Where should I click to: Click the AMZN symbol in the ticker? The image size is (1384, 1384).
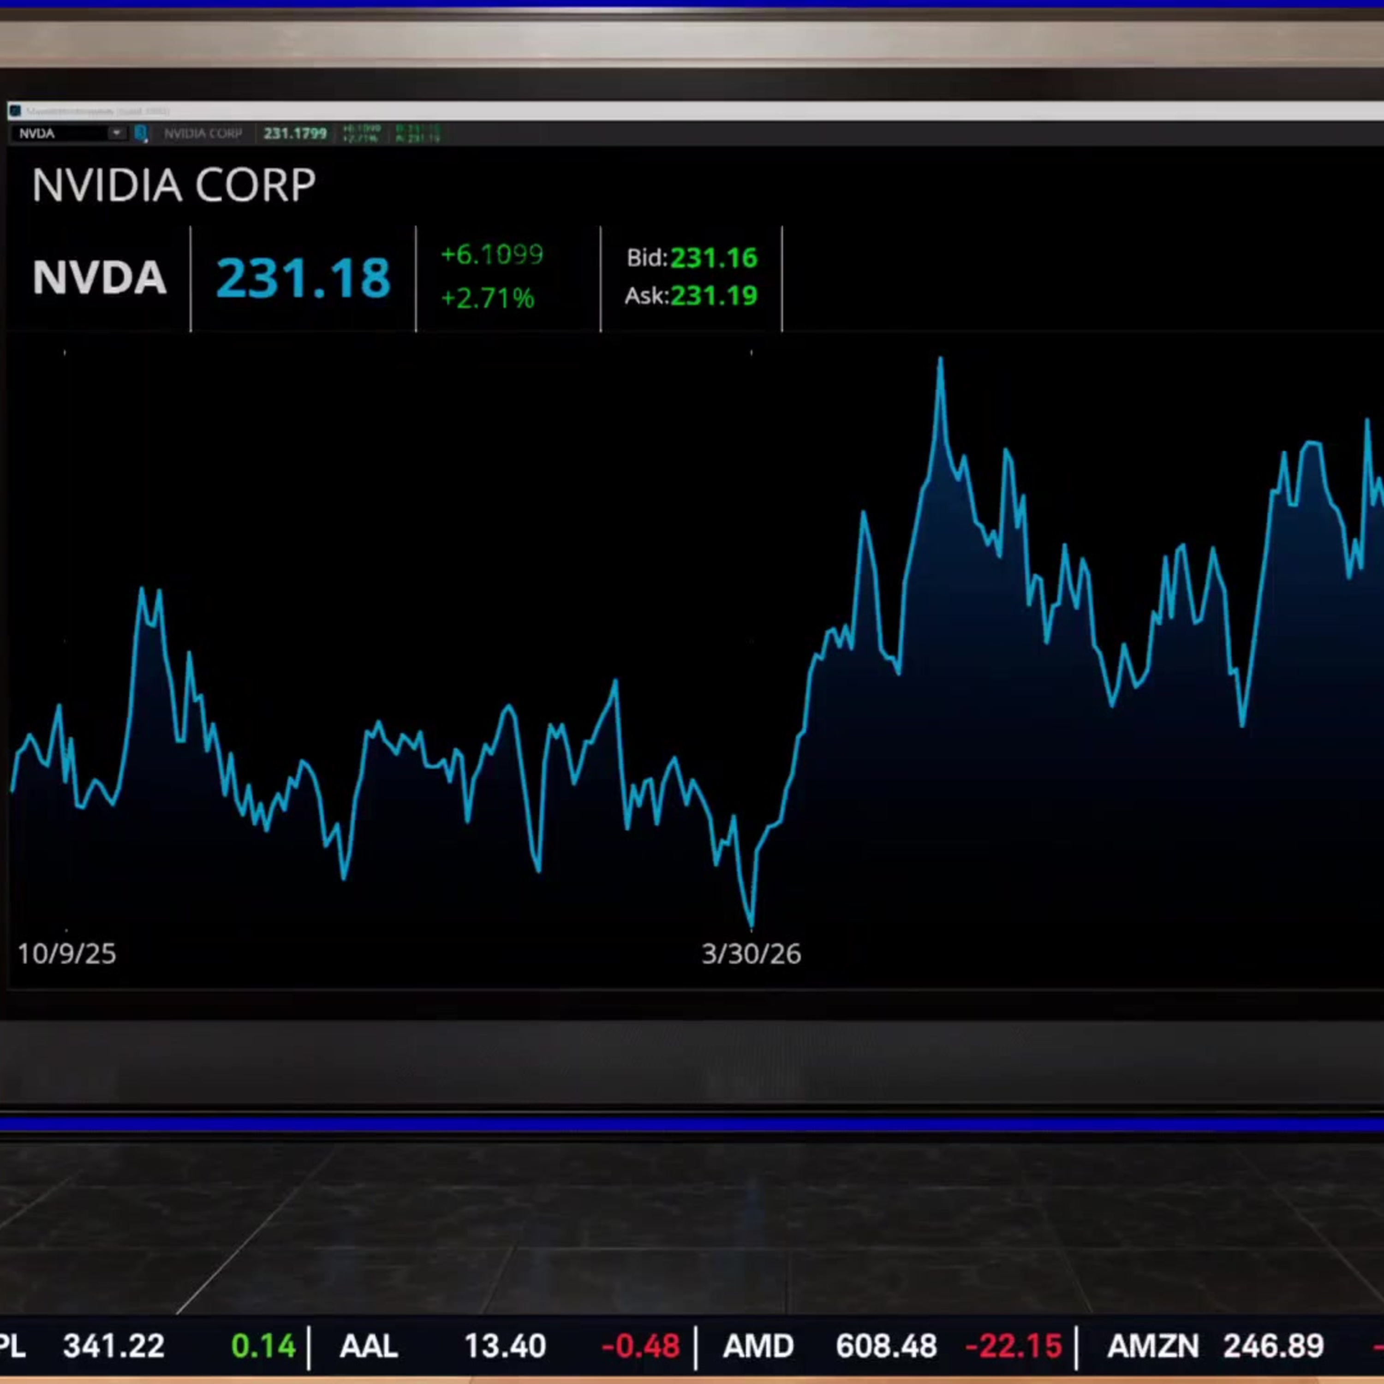click(1152, 1346)
